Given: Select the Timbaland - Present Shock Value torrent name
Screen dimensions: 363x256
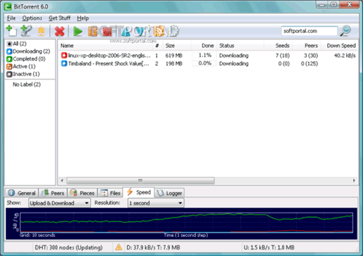Looking at the screenshot, I should [109, 63].
